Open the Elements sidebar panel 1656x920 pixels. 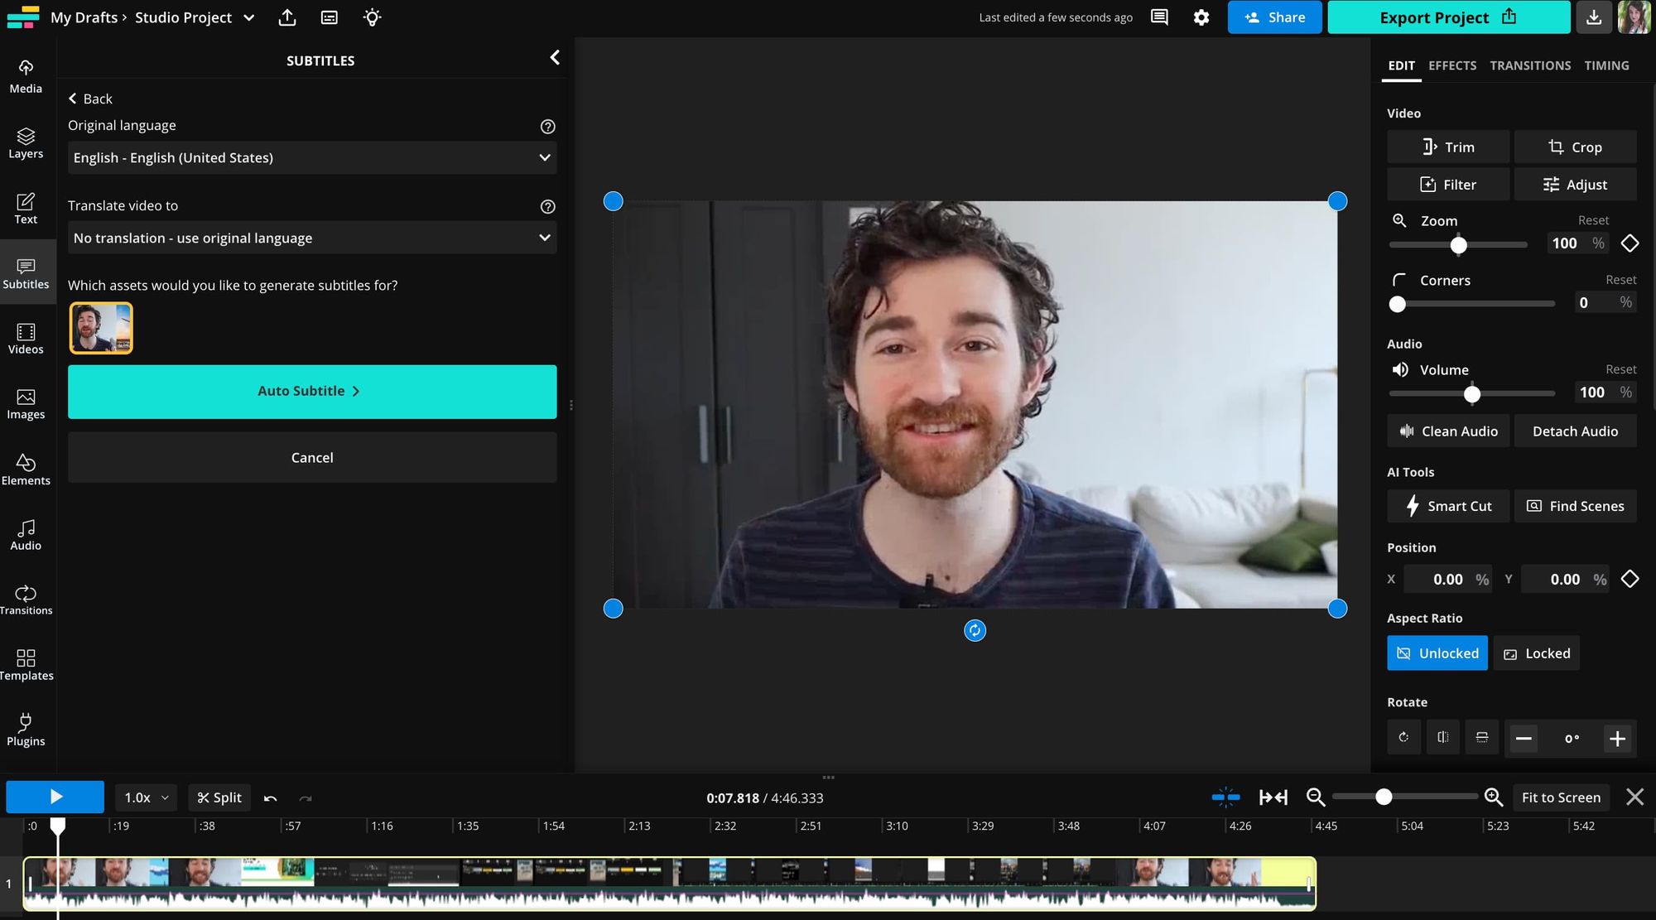[x=26, y=469]
